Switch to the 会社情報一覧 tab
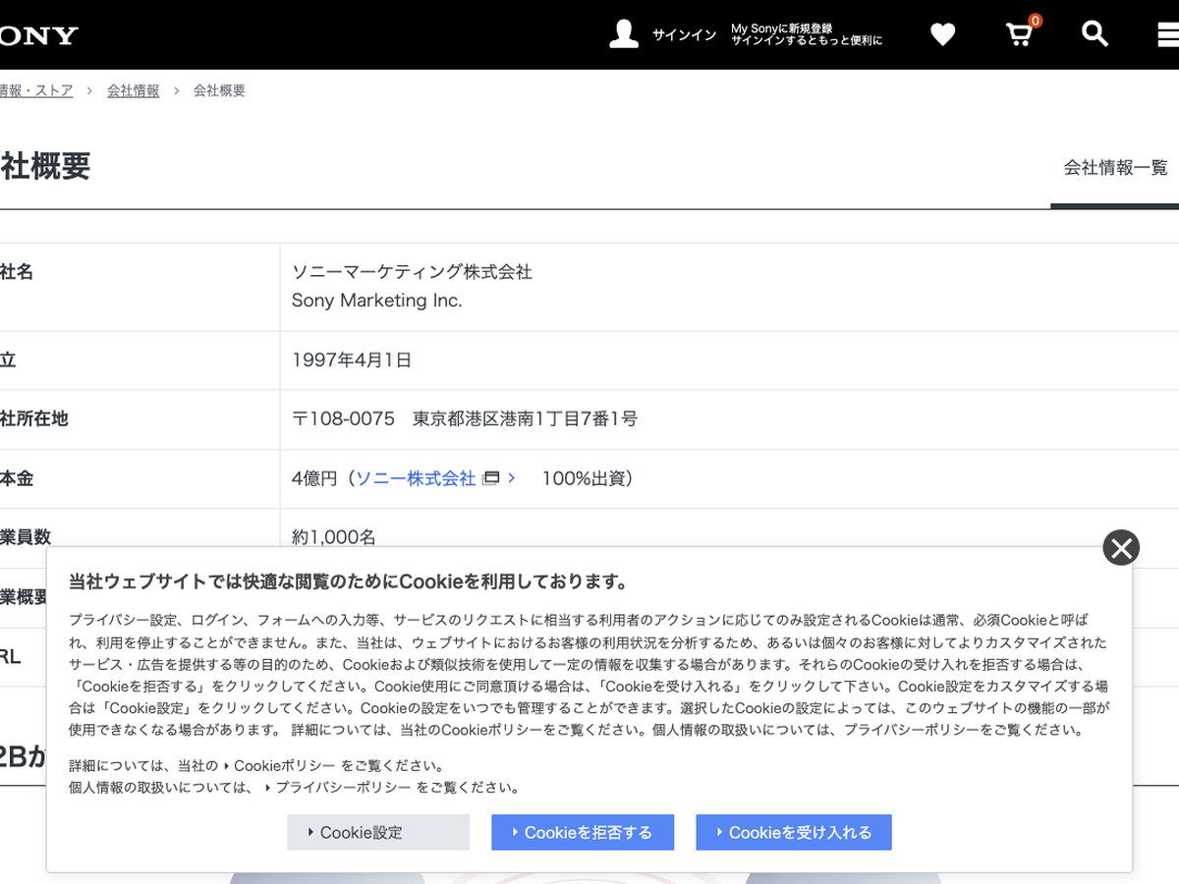This screenshot has width=1179, height=884. pos(1115,168)
